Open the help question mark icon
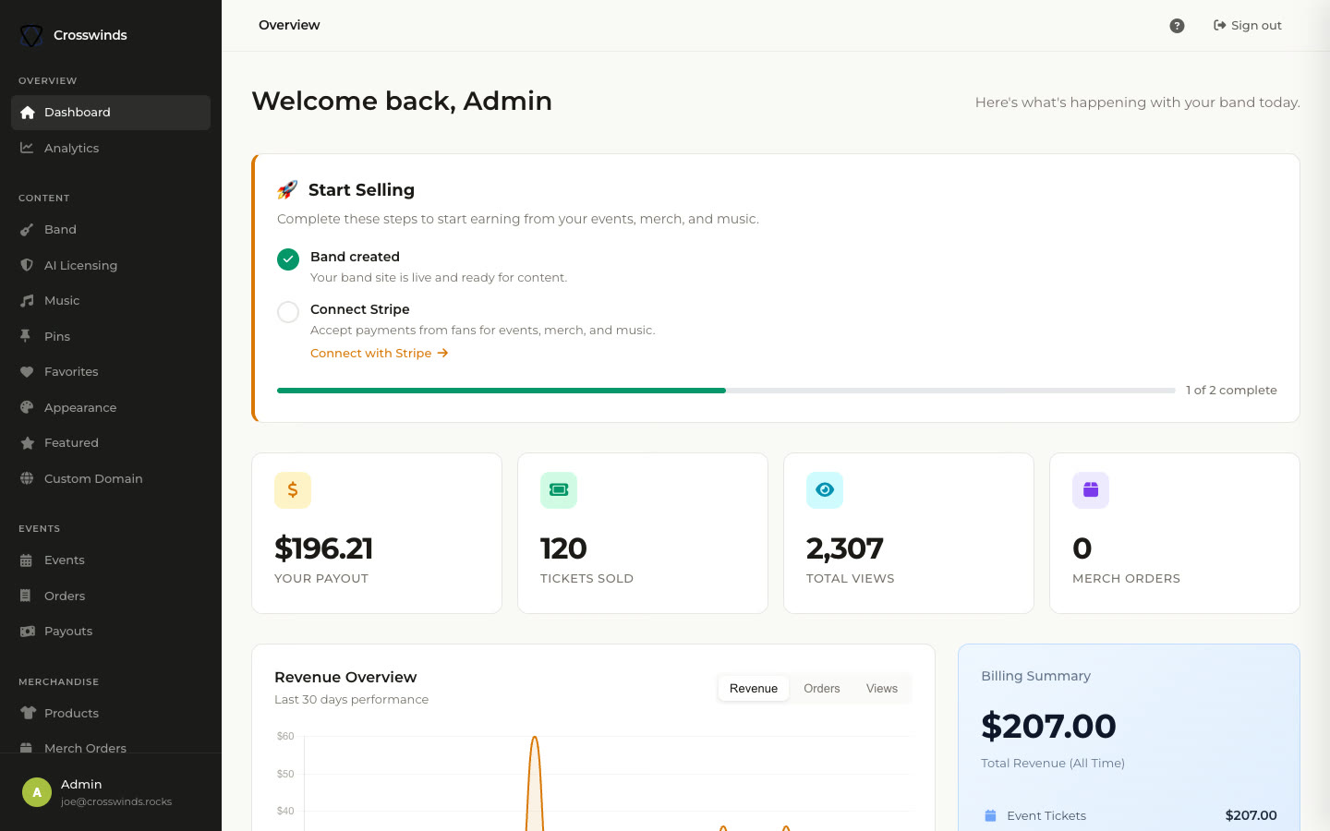 click(1177, 26)
